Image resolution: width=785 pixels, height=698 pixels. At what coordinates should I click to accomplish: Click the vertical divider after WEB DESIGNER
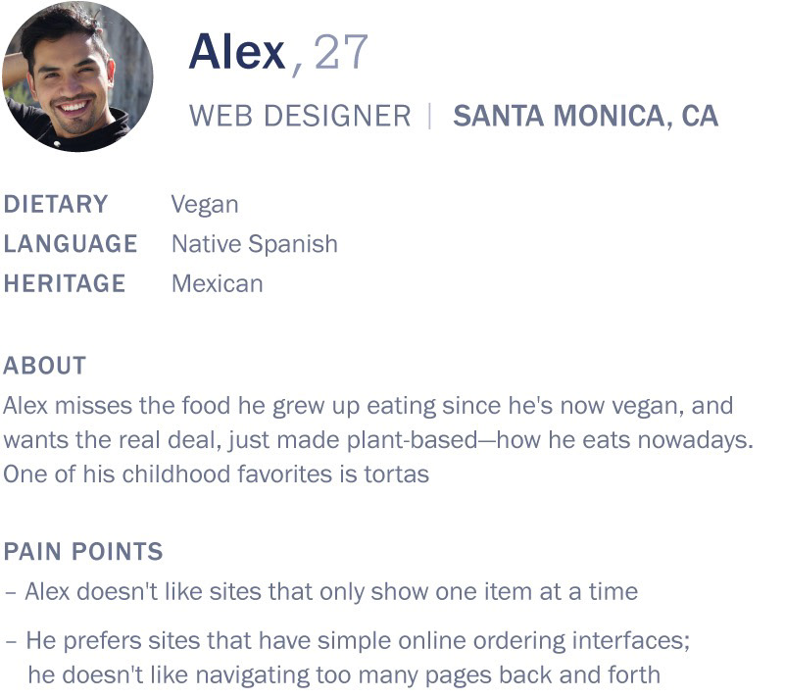pos(429,116)
